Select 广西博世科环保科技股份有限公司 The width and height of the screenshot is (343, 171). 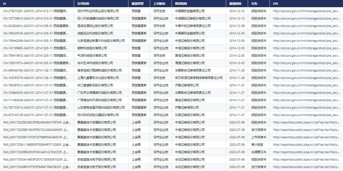[x=100, y=100]
